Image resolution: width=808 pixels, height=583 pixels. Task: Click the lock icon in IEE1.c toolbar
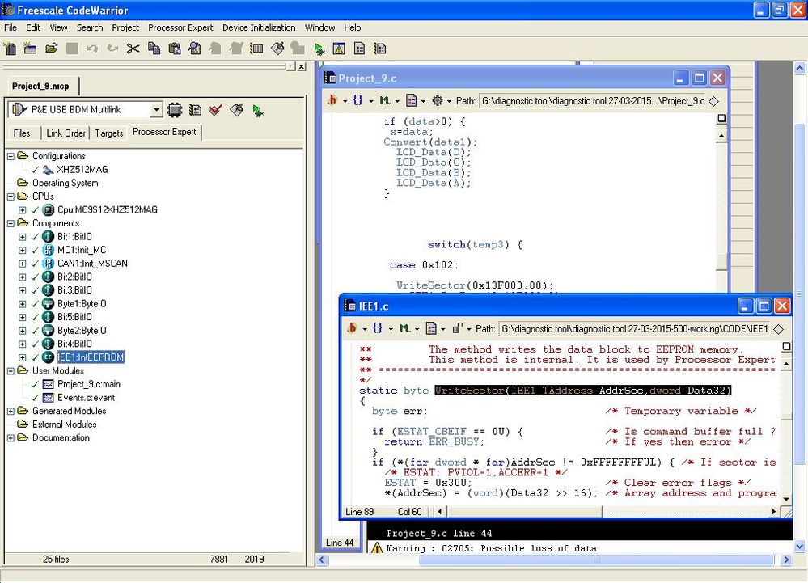point(456,328)
